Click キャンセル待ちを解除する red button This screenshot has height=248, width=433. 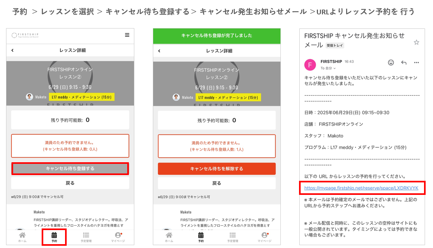point(217,169)
